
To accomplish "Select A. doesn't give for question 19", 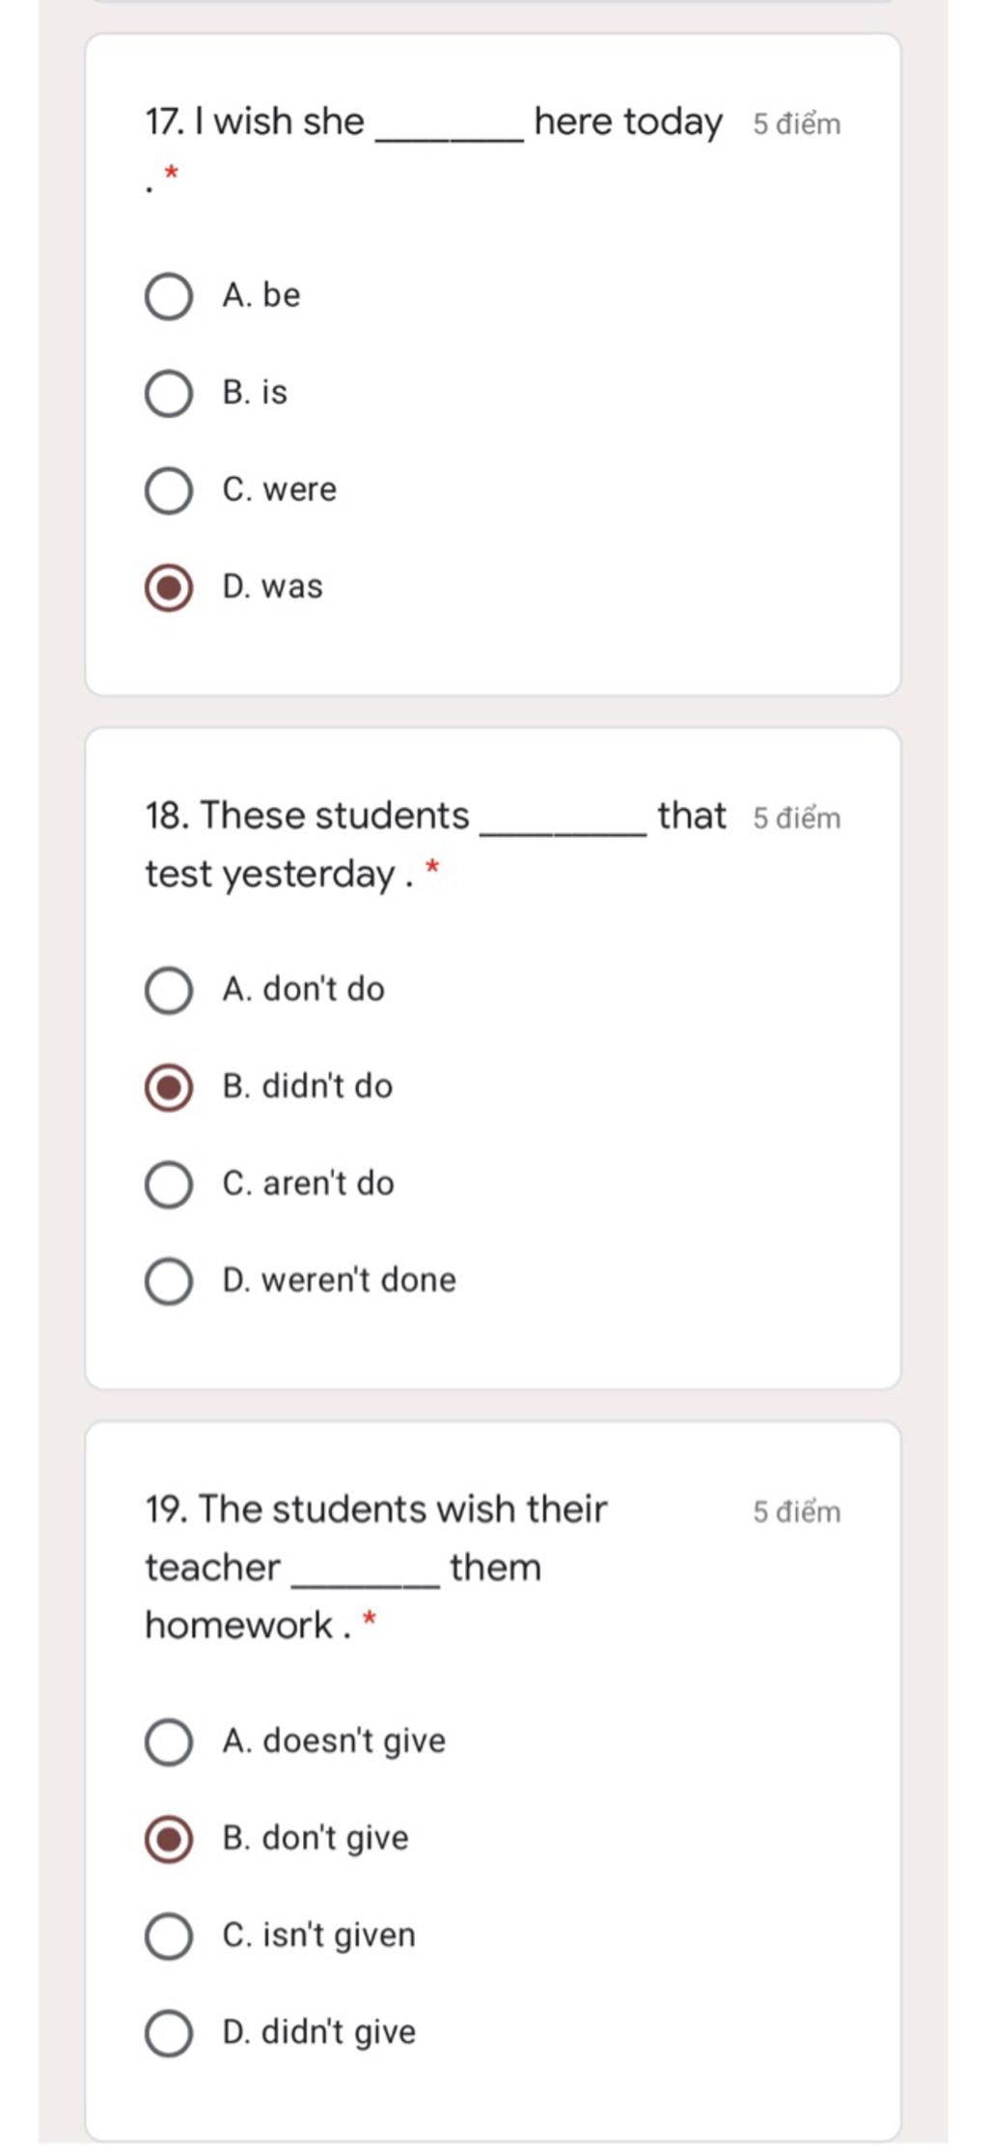I will pos(169,1742).
